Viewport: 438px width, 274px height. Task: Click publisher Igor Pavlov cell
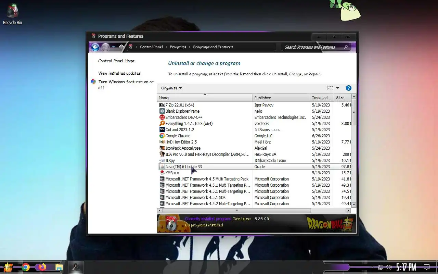coord(264,105)
